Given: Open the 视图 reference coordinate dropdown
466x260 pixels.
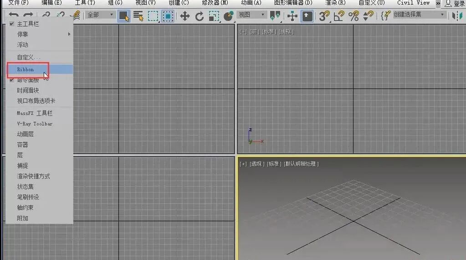Looking at the screenshot, I should point(252,15).
